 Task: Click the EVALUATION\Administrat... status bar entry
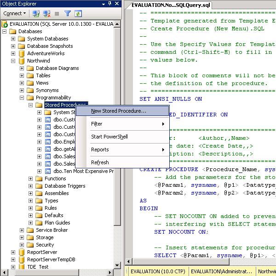pyautogui.click(x=222, y=271)
